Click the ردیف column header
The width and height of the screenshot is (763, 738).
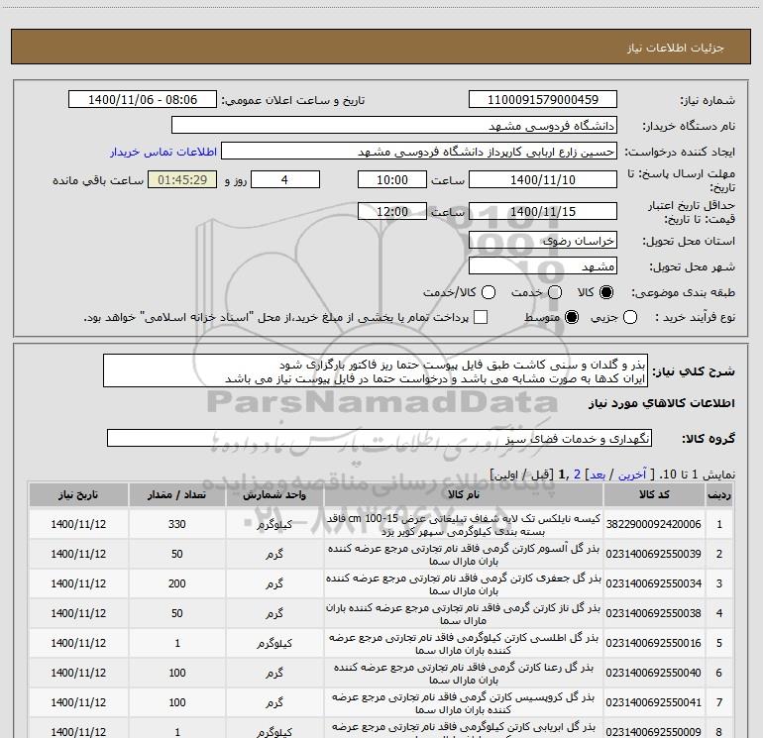719,494
